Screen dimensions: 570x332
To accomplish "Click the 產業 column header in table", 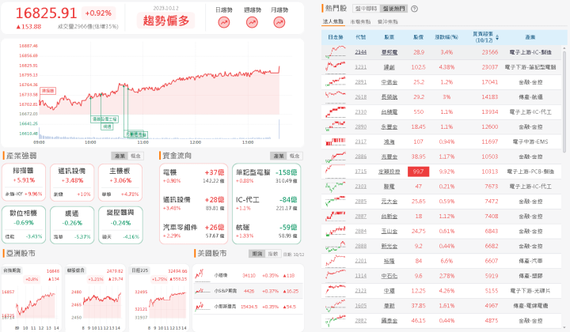I will pos(530,37).
